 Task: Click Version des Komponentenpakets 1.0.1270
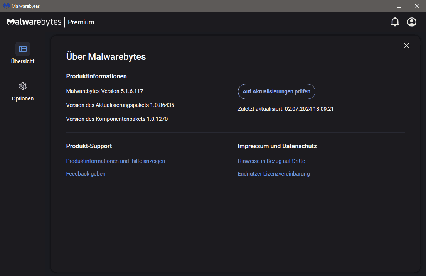(117, 119)
